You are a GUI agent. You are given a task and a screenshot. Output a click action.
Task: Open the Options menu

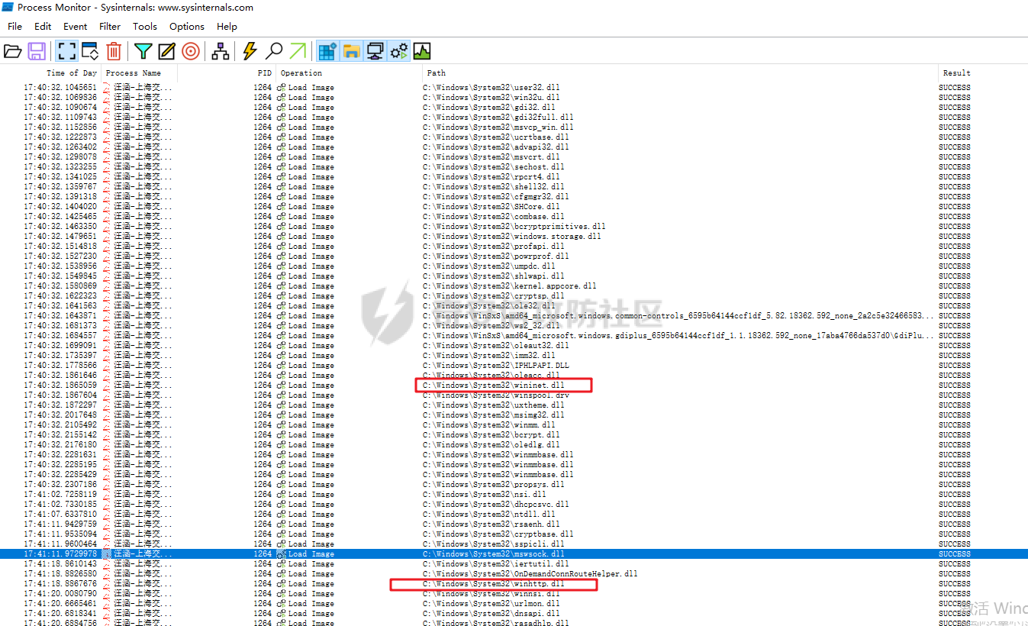(x=187, y=26)
